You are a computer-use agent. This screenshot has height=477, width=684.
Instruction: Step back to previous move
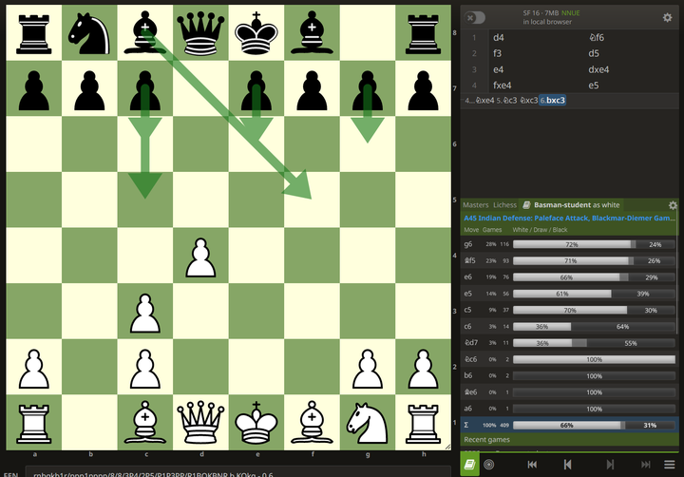567,464
